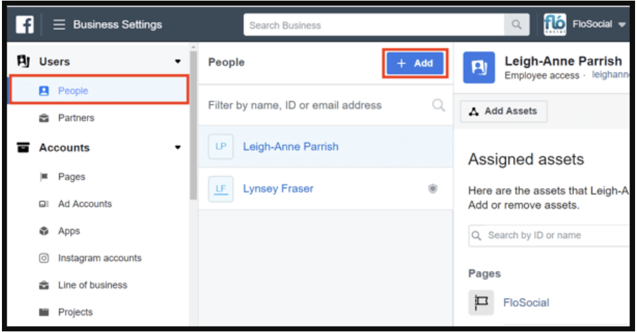Image resolution: width=637 pixels, height=332 pixels.
Task: Click Leigh-Anne Parrish's blue profile avatar
Action: coord(479,67)
